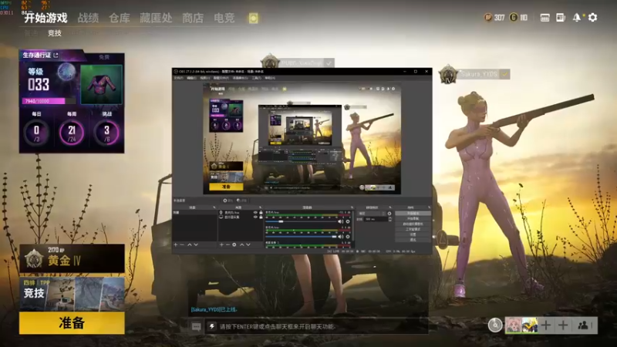Toggle lock on 显示器采集 source row
The image size is (617, 347).
pos(261,217)
